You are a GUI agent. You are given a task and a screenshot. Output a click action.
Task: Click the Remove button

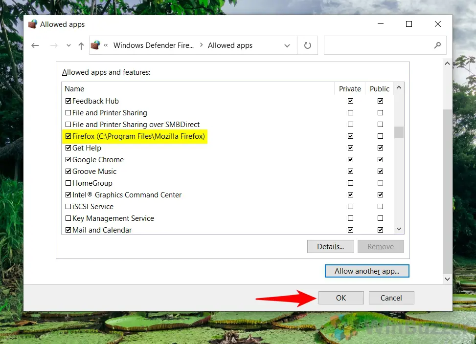(x=381, y=247)
